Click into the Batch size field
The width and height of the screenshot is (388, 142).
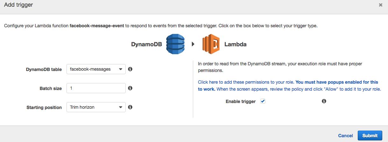pyautogui.click(x=96, y=88)
